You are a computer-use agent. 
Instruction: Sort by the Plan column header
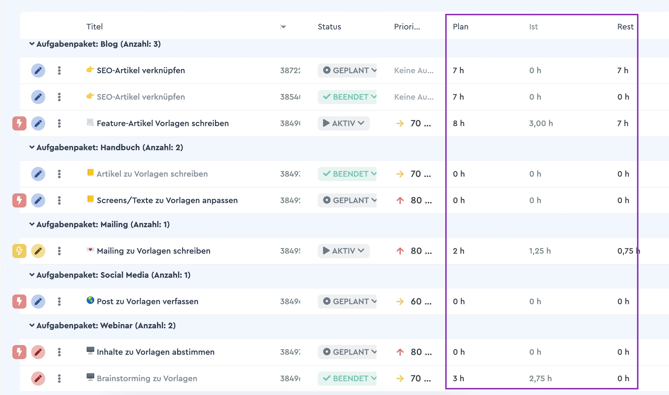[x=460, y=27]
